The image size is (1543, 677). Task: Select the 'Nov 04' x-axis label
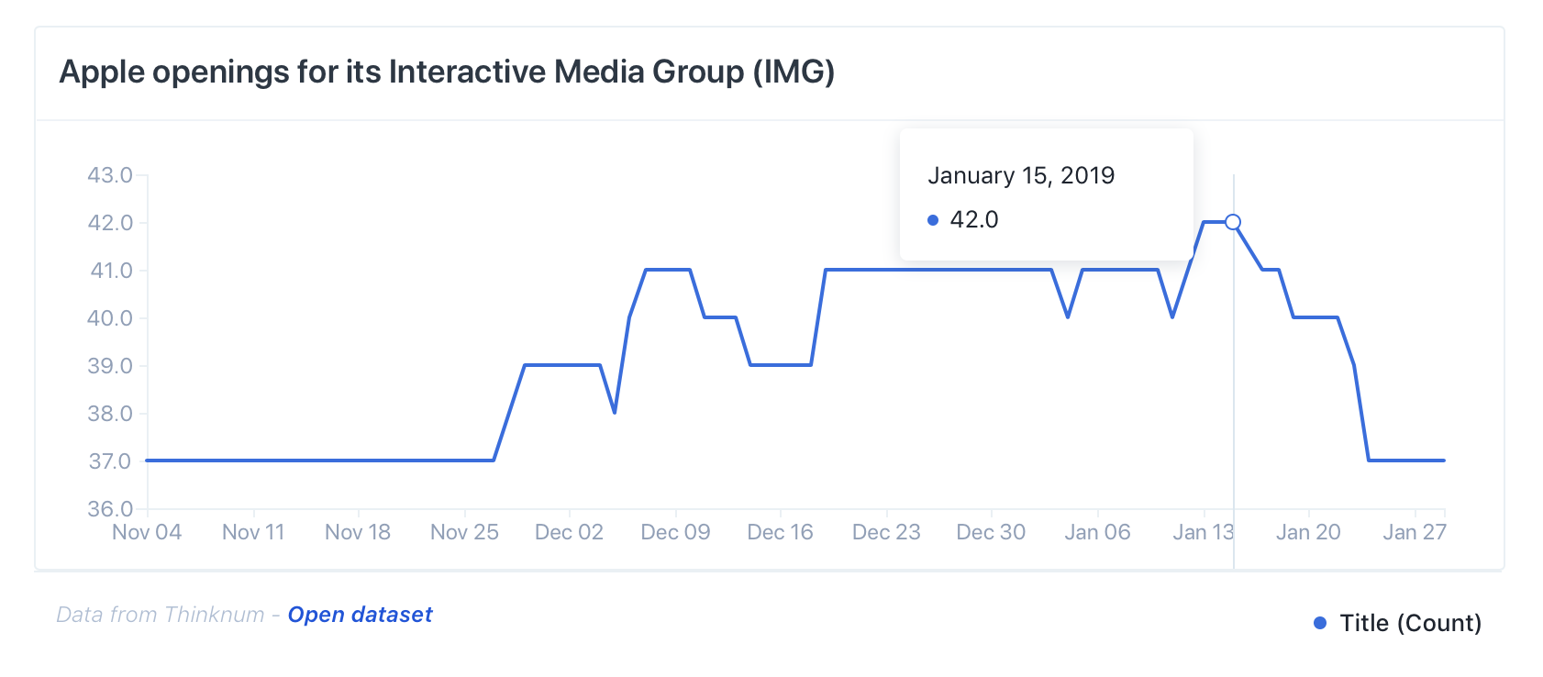[x=147, y=532]
